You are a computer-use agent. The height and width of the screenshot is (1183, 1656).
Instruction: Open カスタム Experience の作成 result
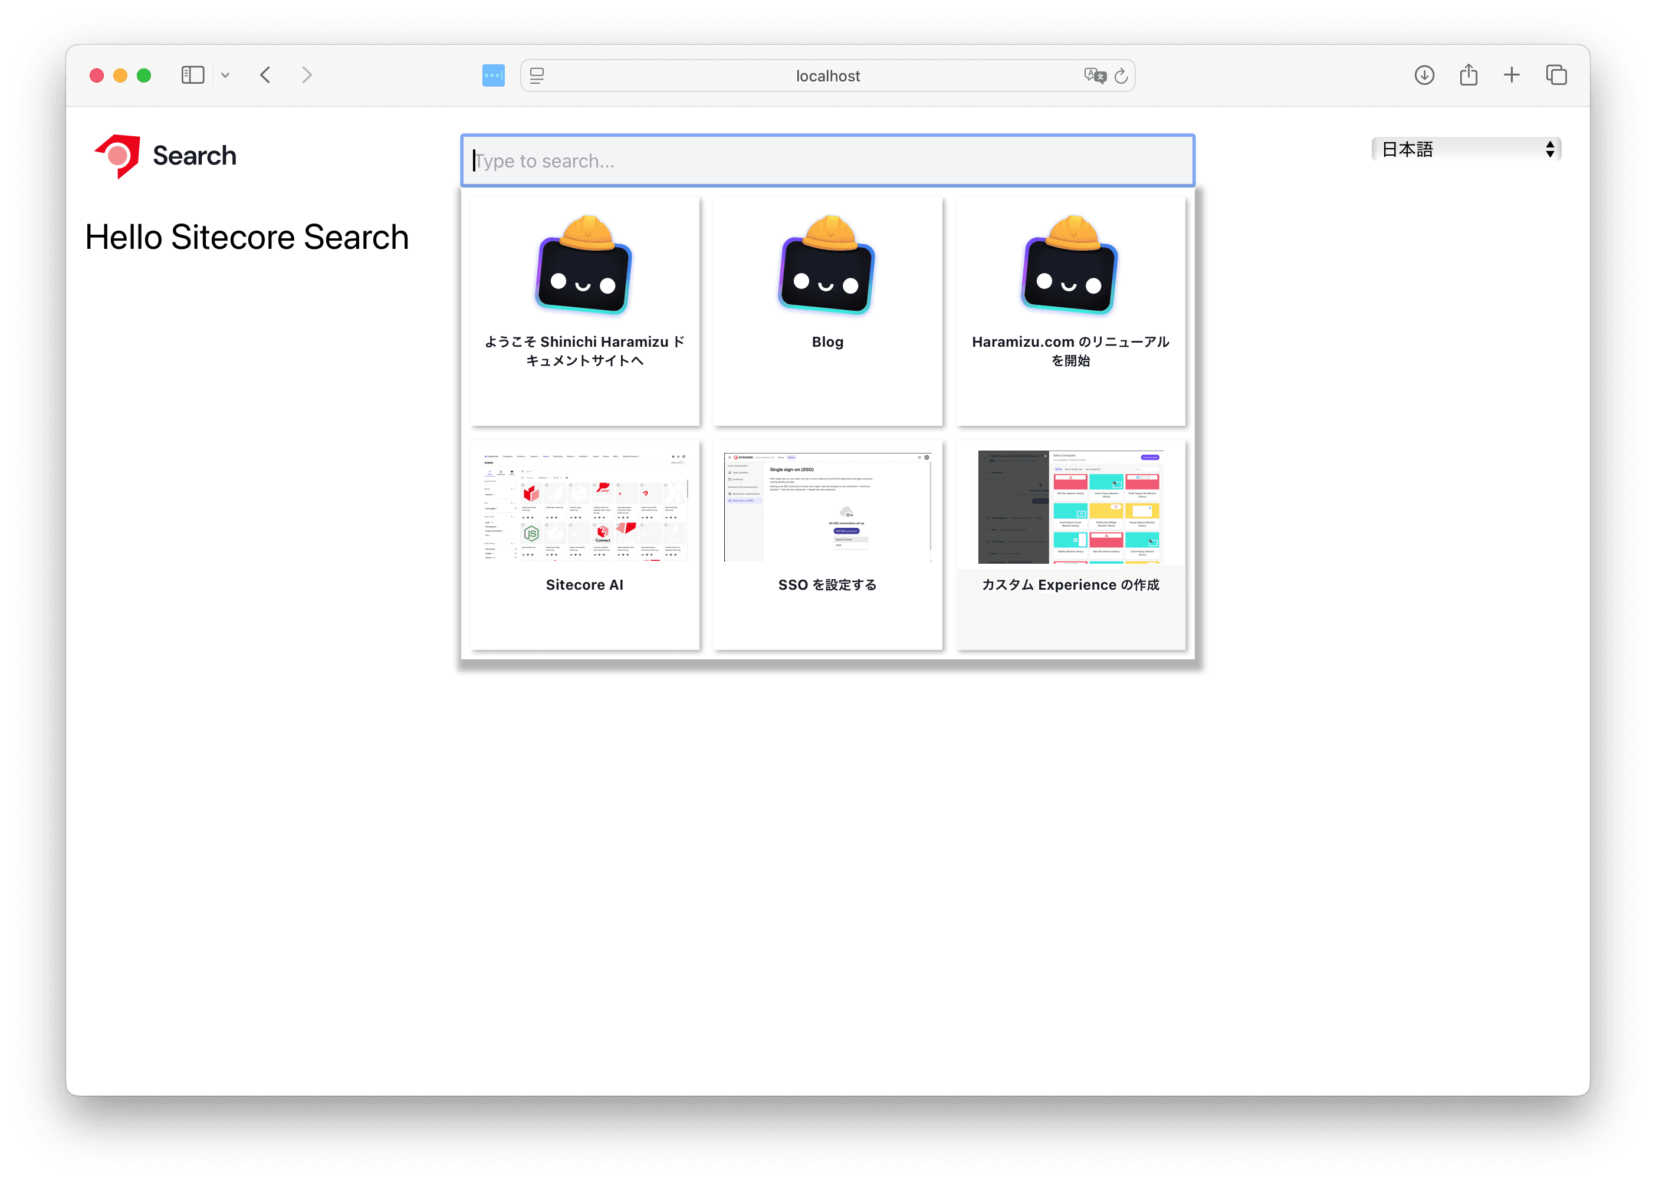1070,545
